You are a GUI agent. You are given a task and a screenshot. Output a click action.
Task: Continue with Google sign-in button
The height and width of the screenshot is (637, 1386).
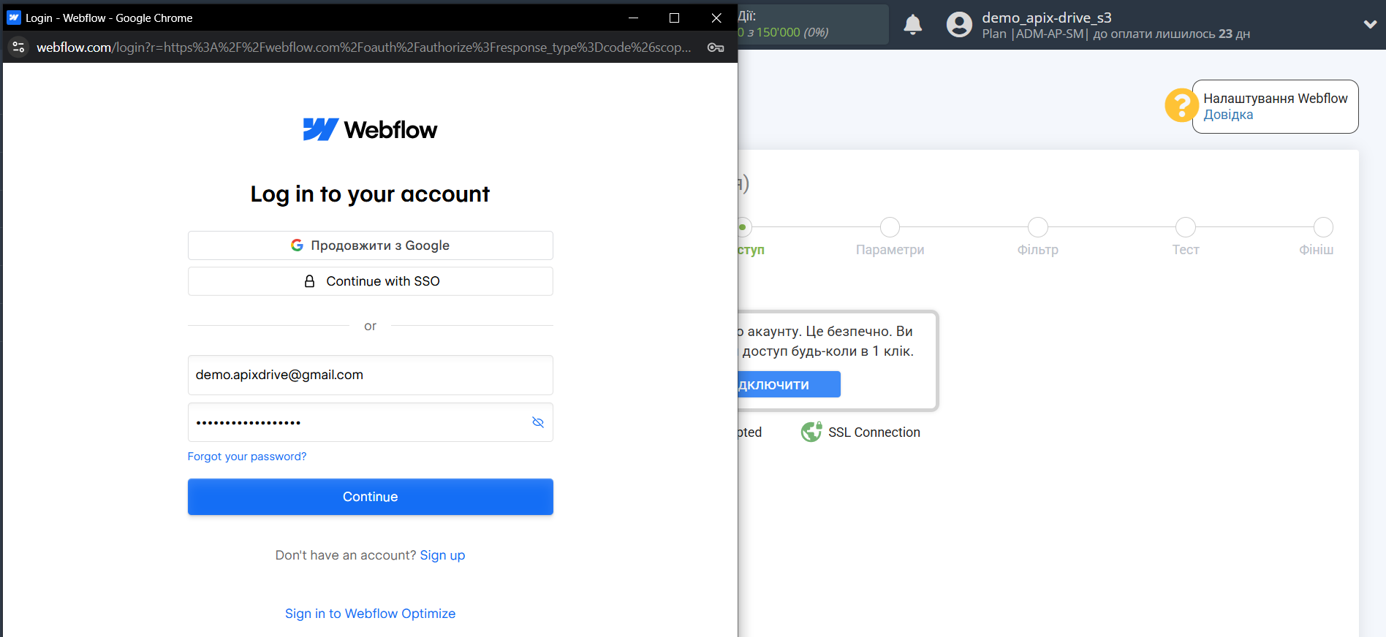click(370, 245)
